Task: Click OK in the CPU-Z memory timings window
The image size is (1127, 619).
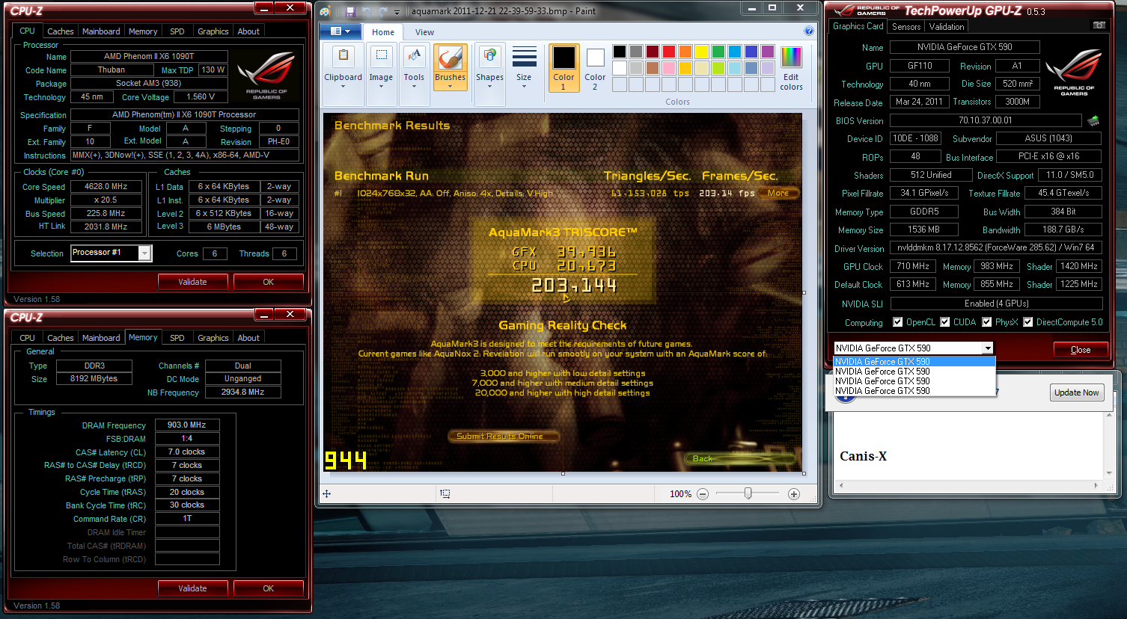Action: point(269,588)
